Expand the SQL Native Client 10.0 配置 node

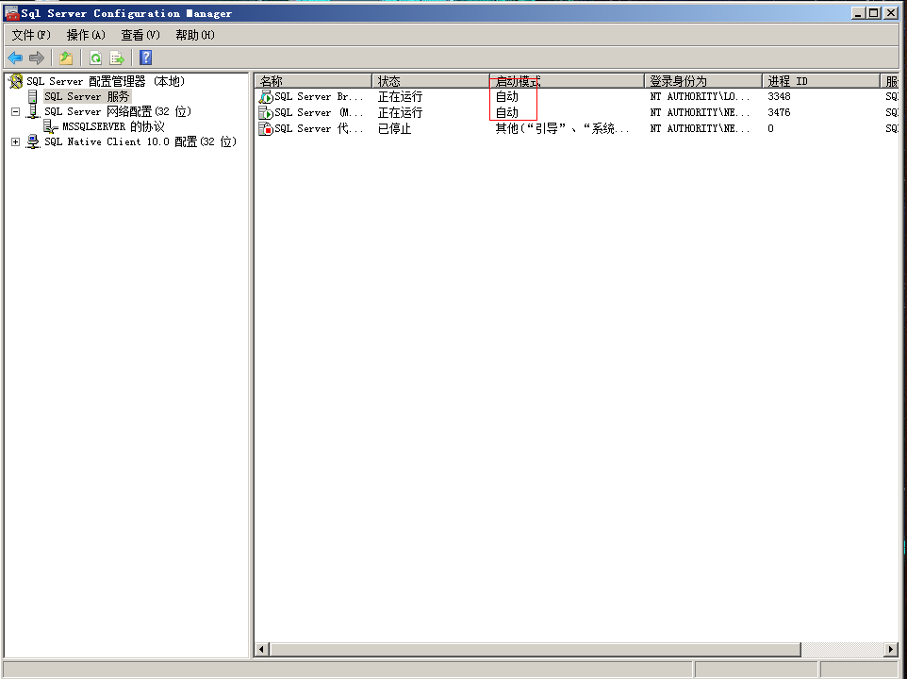point(16,141)
